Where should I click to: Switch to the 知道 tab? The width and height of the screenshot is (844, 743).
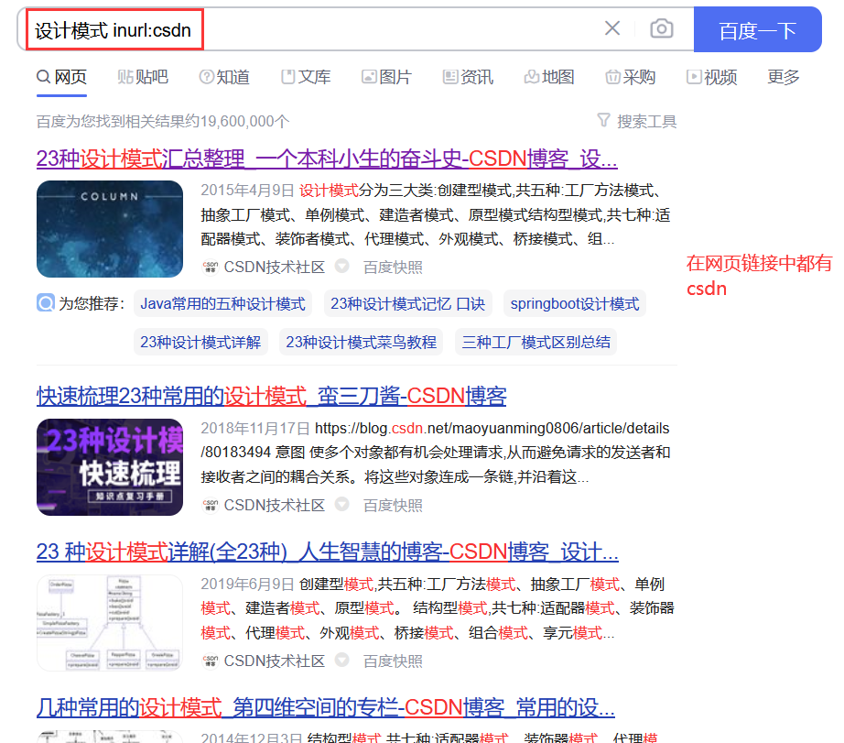(x=224, y=77)
